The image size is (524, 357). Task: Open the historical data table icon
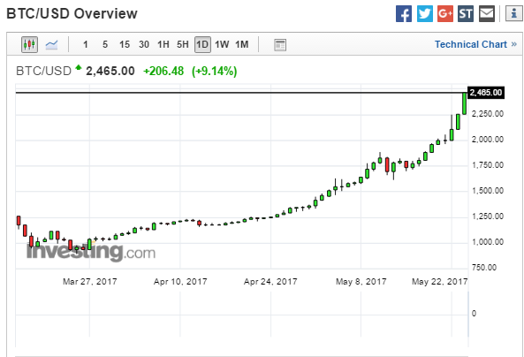tap(280, 45)
